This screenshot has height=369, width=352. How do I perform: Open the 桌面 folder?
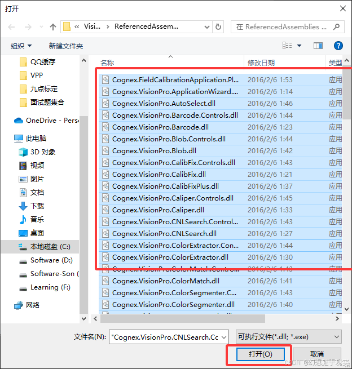[x=32, y=233]
